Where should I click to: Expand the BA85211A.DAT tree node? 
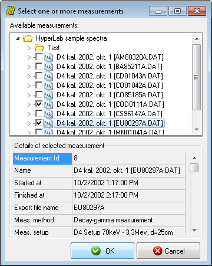pyautogui.click(x=29, y=67)
